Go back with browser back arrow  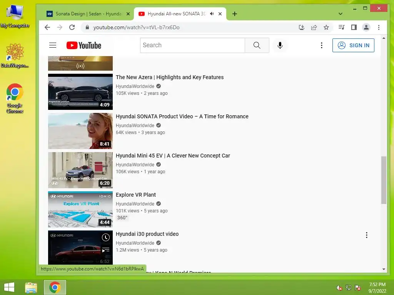coord(47,27)
